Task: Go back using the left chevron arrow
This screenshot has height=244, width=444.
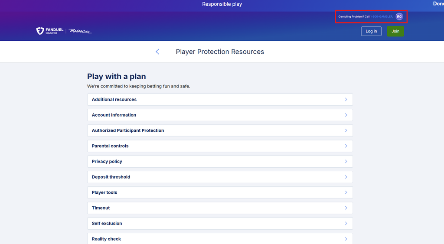Action: [157, 52]
